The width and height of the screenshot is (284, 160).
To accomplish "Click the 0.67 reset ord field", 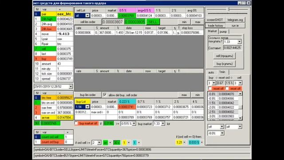I will [x=220, y=83].
